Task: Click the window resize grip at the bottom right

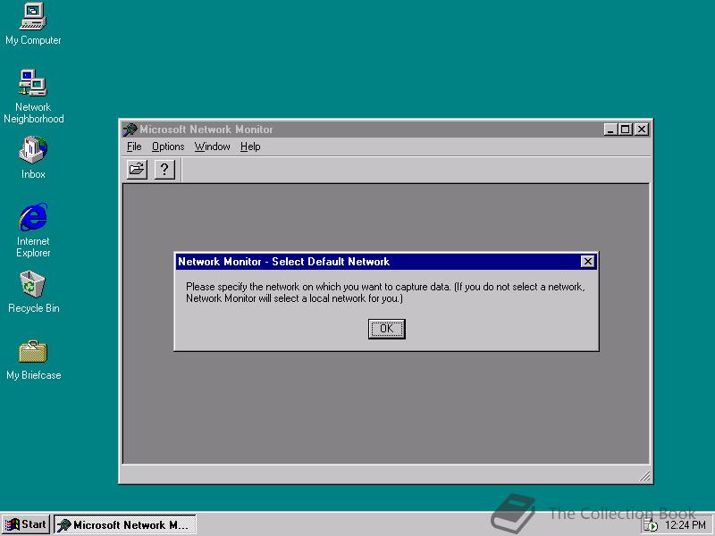Action: coord(645,476)
